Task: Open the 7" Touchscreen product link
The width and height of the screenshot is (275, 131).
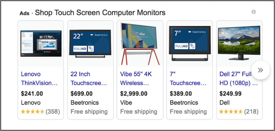Action: (188, 79)
